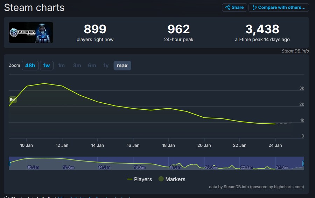Screen dimensions: 315x198
Task: Click the 6m zoom option
Action: click(x=92, y=66)
